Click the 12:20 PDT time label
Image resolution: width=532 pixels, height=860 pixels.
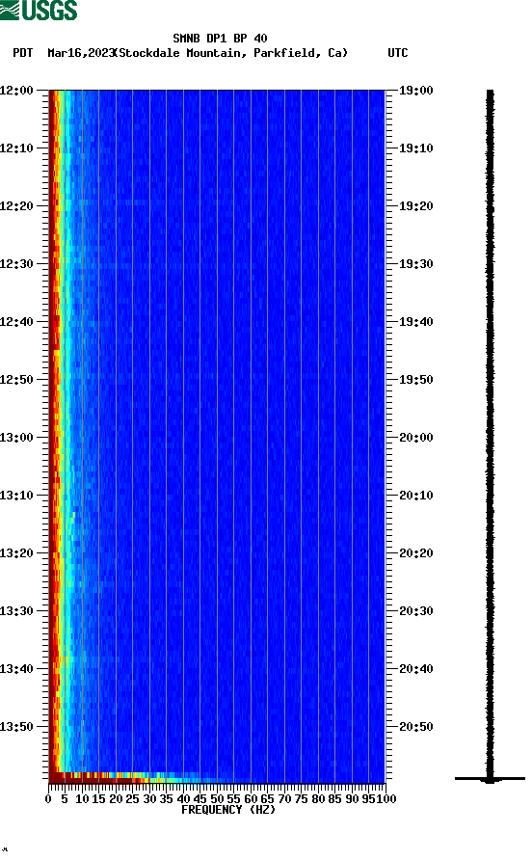pos(17,206)
